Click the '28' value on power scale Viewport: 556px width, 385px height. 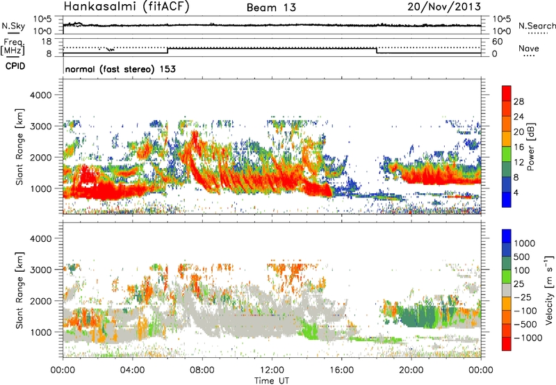518,101
